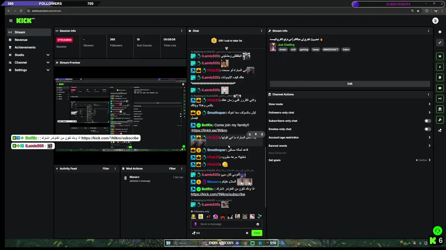Open Account age restriction options

(x=349, y=137)
